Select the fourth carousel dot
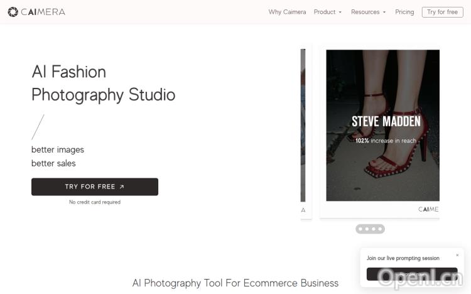The height and width of the screenshot is (294, 471). [x=380, y=229]
